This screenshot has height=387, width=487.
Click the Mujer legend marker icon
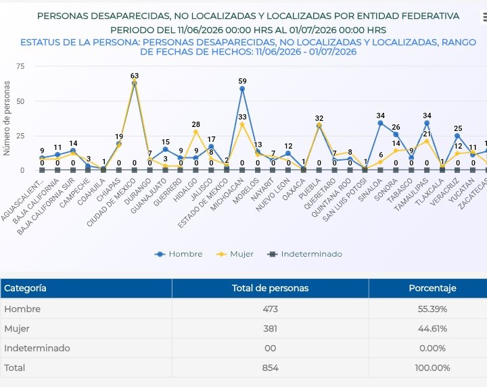point(221,254)
